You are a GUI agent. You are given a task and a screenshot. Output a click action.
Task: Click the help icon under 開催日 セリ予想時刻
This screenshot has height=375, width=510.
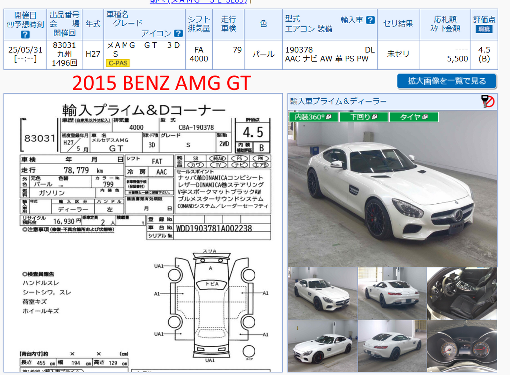[25, 34]
